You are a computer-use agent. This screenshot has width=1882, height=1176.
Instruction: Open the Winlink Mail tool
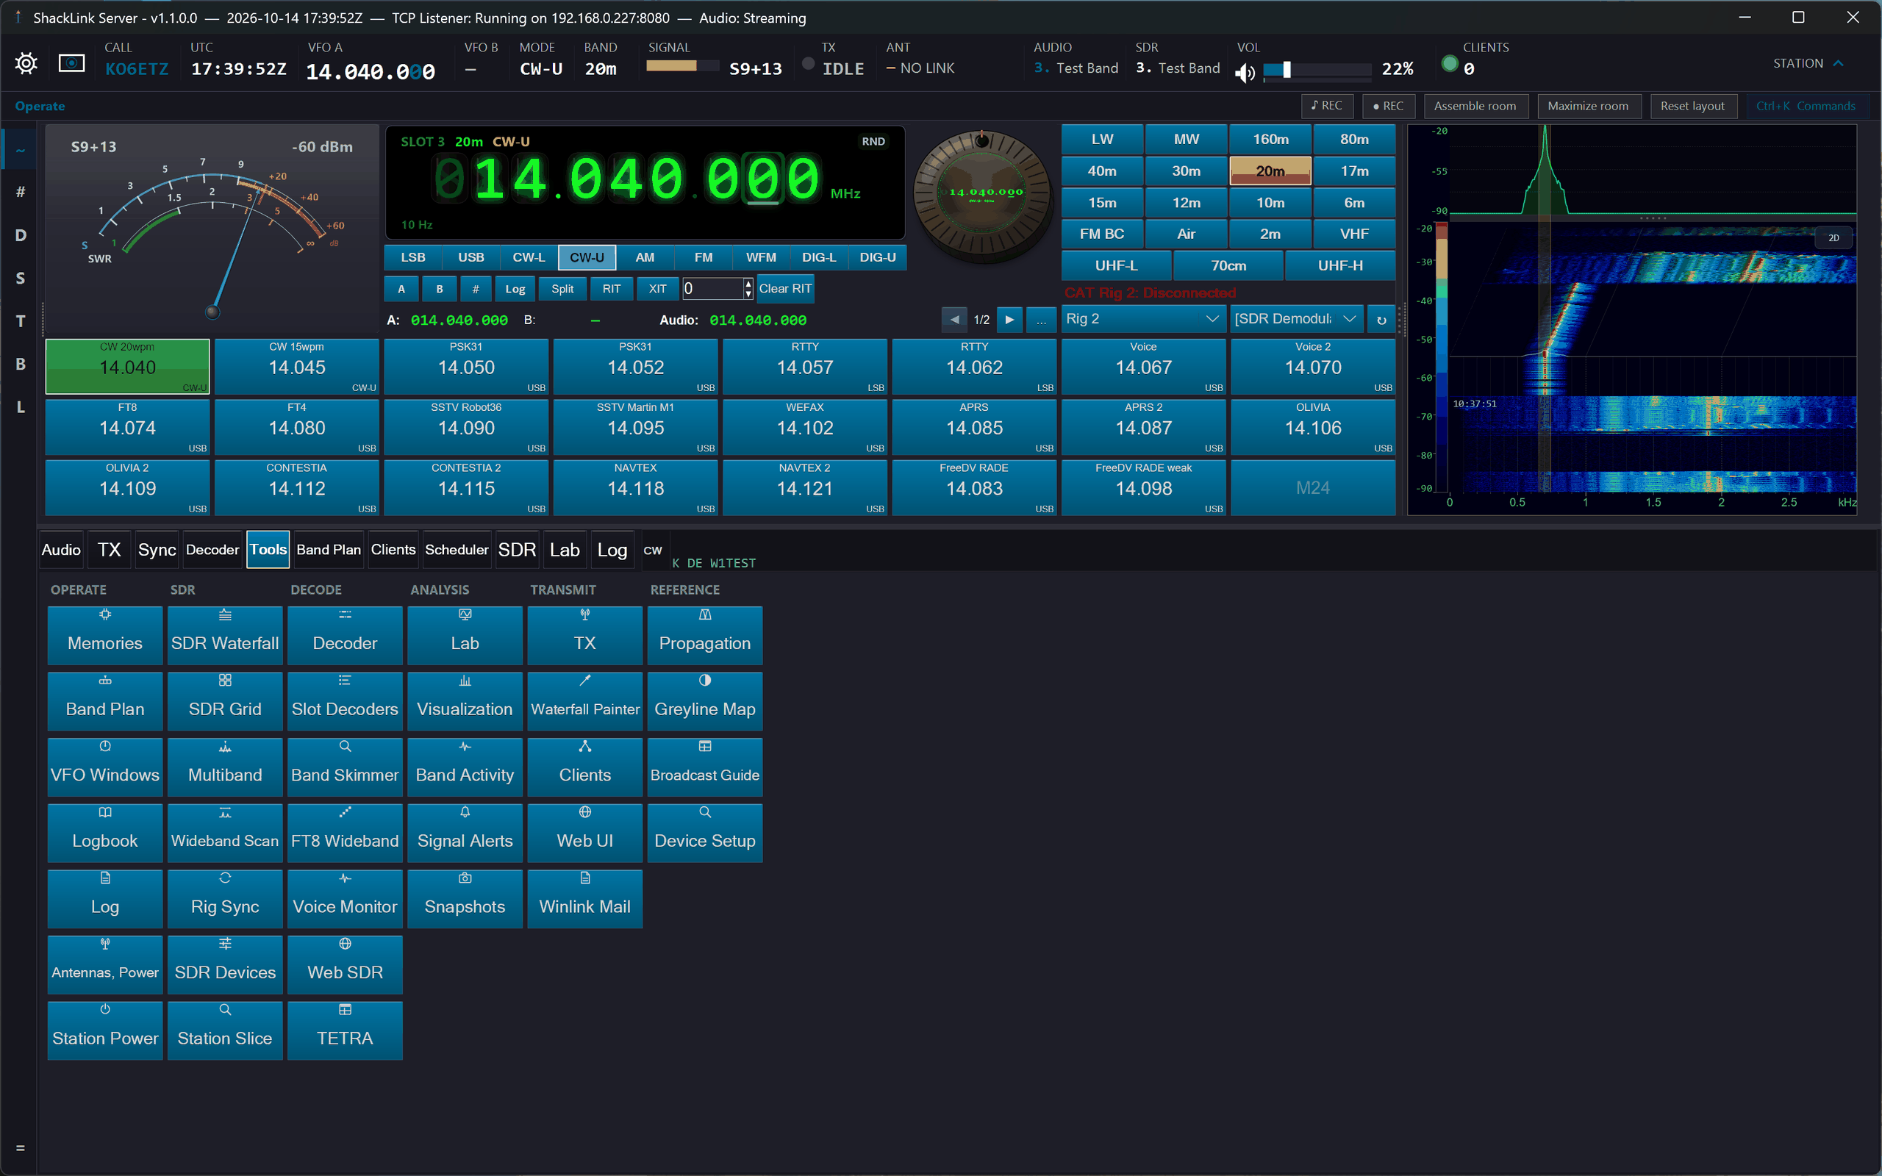(585, 898)
